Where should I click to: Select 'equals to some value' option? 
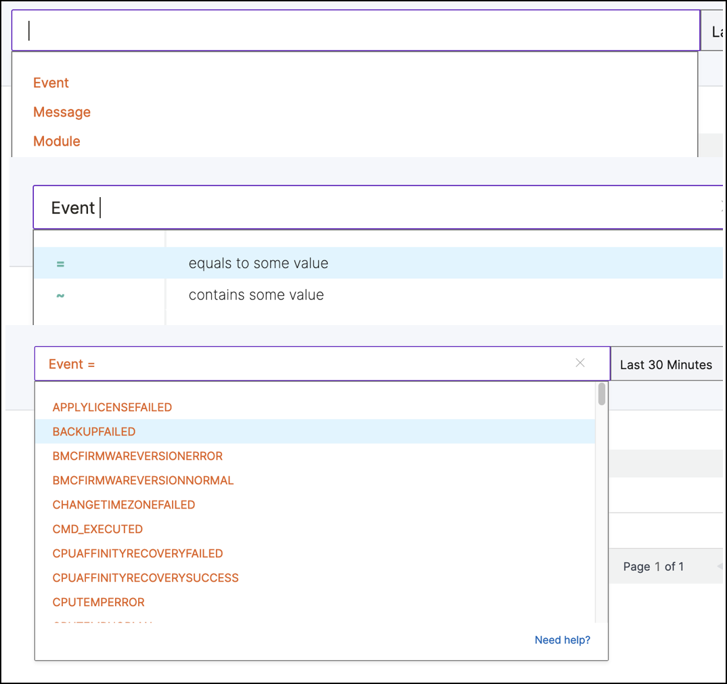tap(259, 263)
